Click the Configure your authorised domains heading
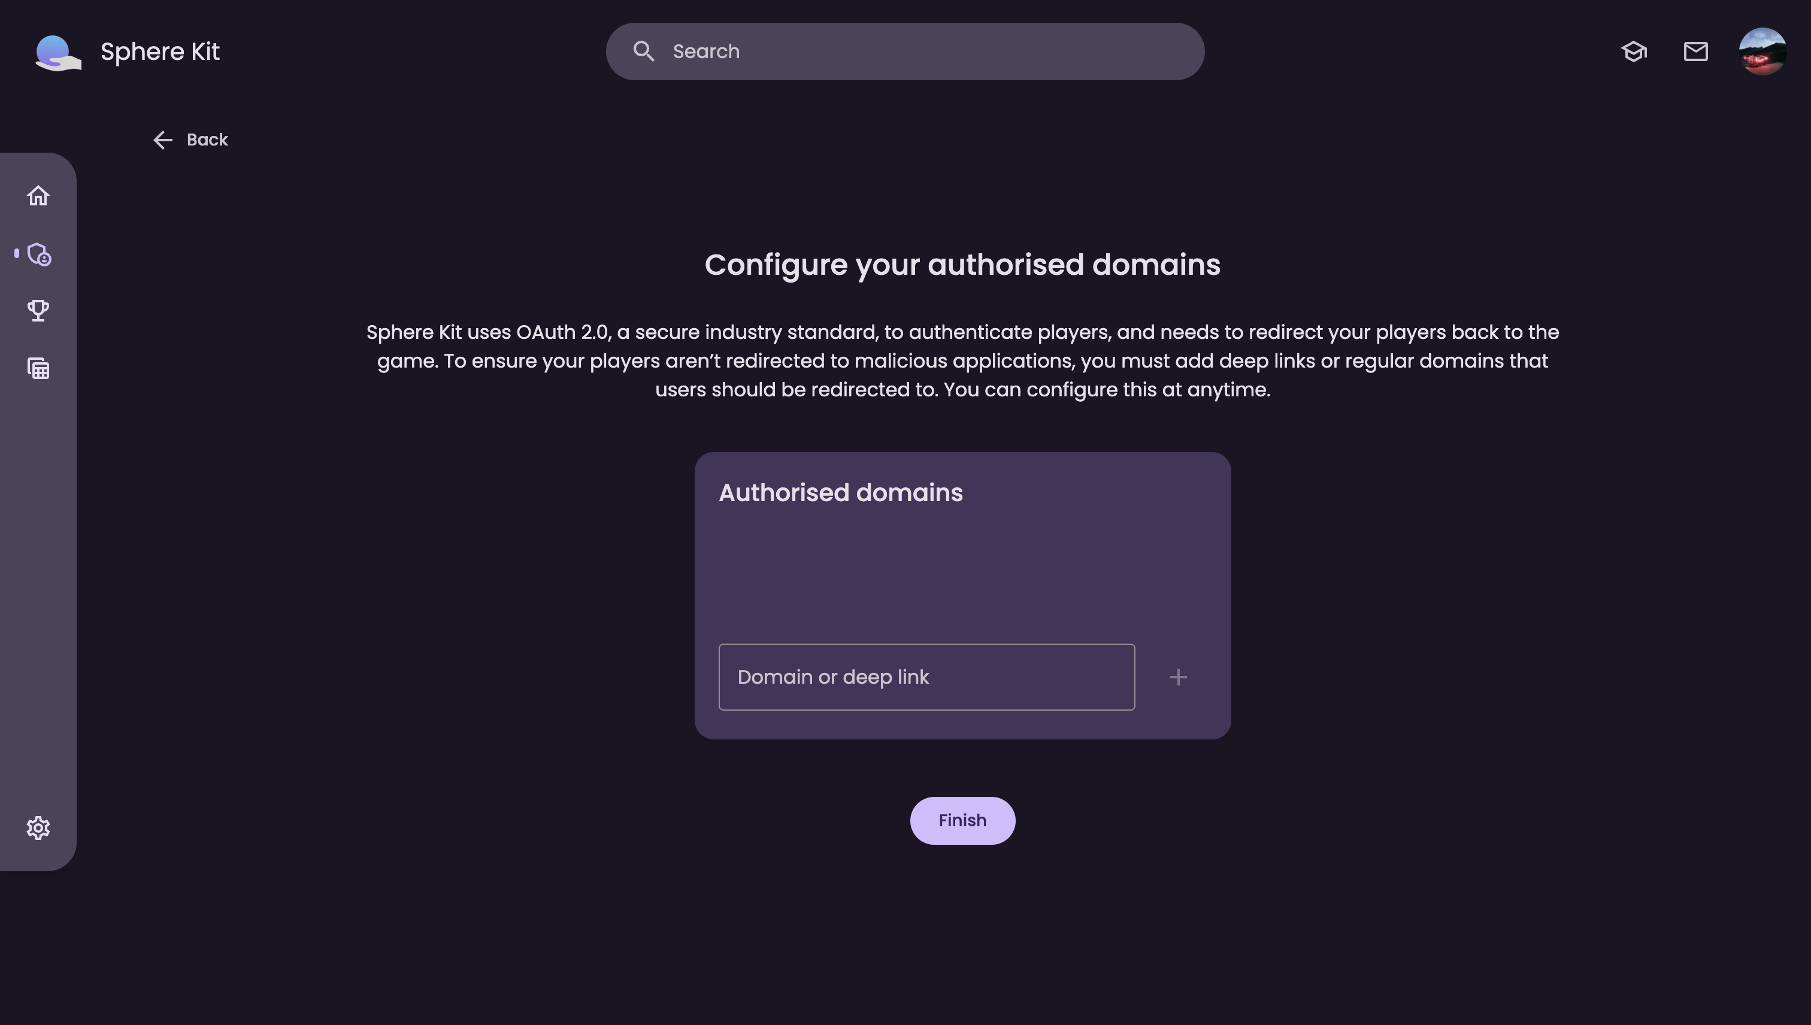 pyautogui.click(x=962, y=265)
